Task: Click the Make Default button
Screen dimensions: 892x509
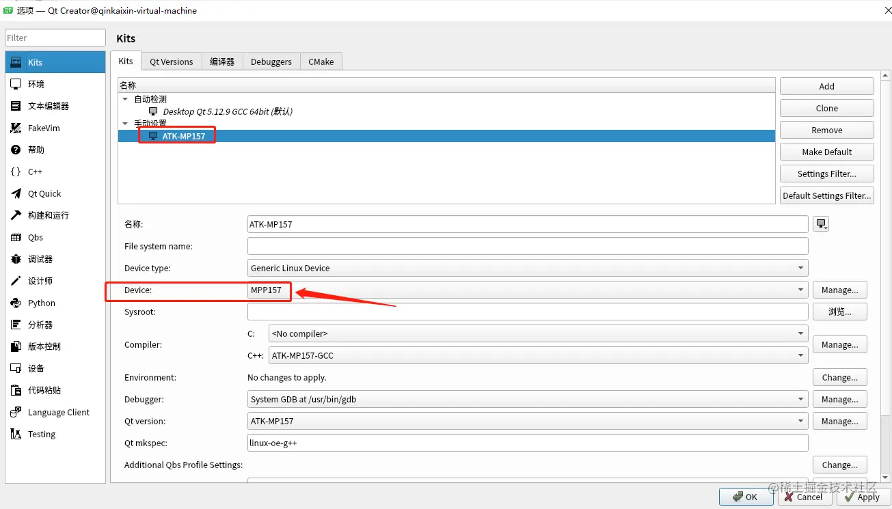Action: pos(827,152)
